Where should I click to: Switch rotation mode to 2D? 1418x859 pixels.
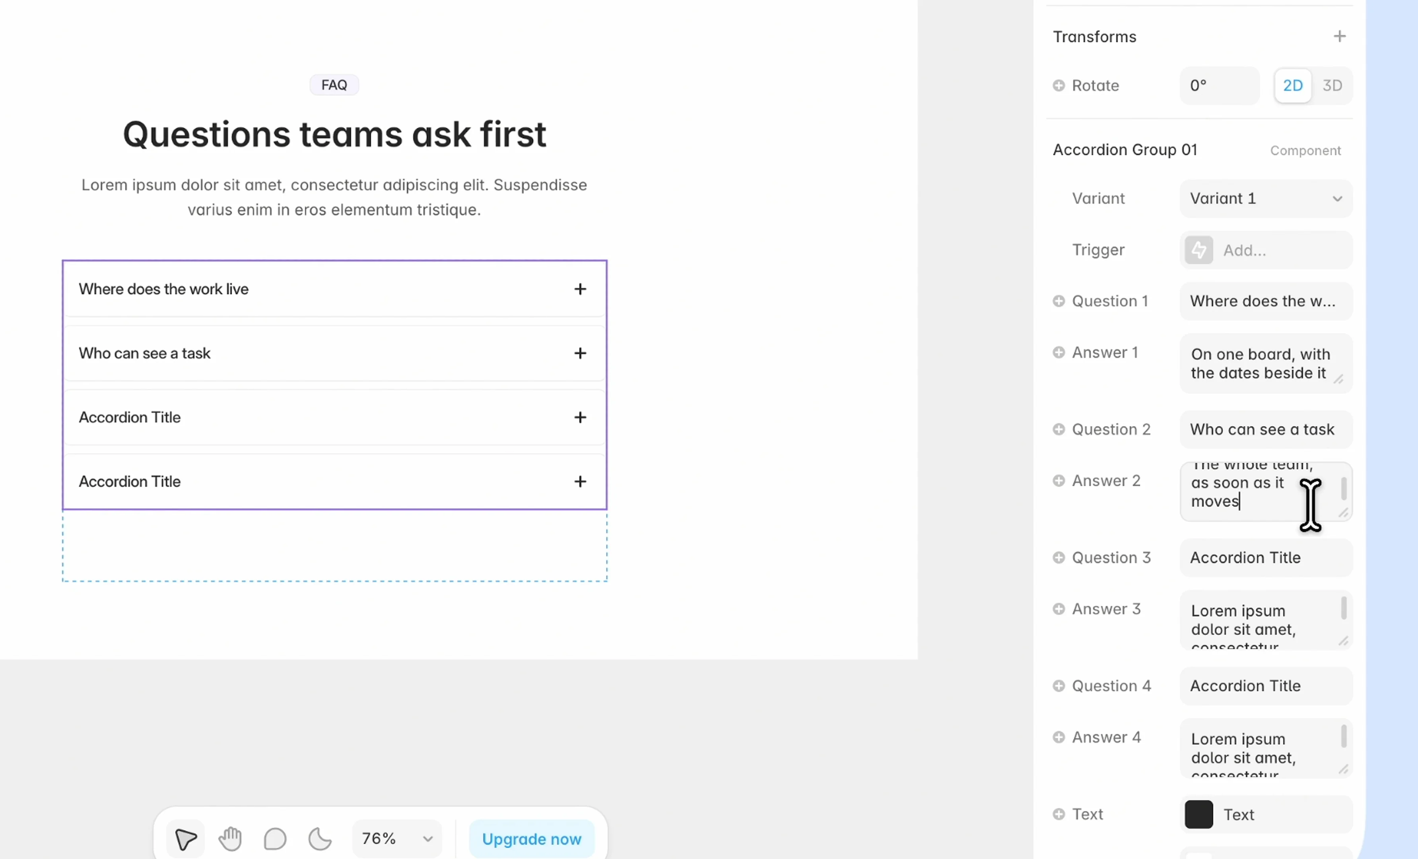tap(1293, 86)
